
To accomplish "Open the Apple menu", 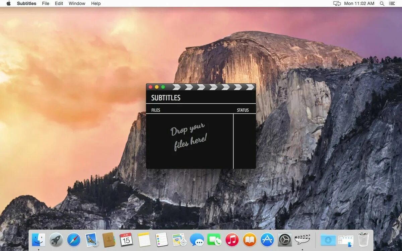I will tap(9, 3).
